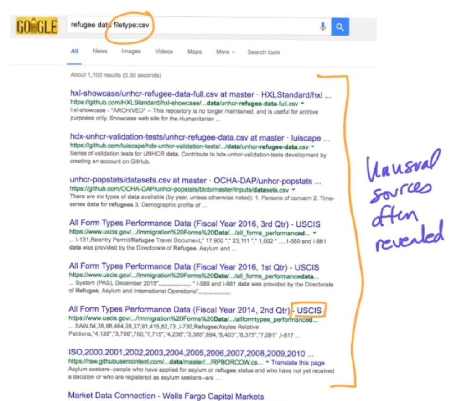Viewport: 467px width, 401px height.
Task: Open the hxl-showcase unhcr-refugee-data-full.csv result
Action: click(x=201, y=95)
